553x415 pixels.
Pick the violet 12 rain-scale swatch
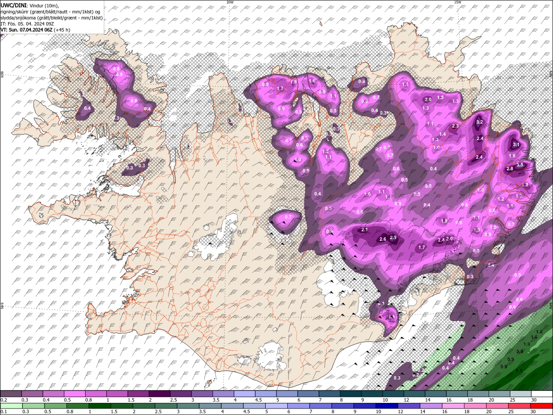click(408, 406)
